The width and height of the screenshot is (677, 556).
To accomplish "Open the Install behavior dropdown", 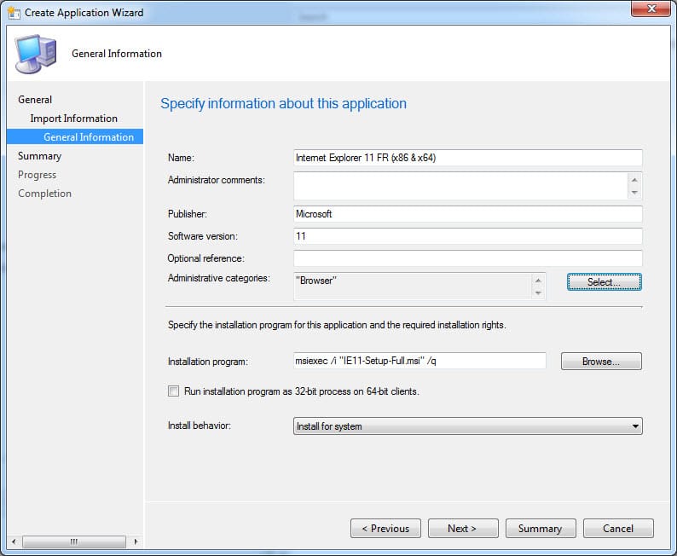I will (467, 426).
